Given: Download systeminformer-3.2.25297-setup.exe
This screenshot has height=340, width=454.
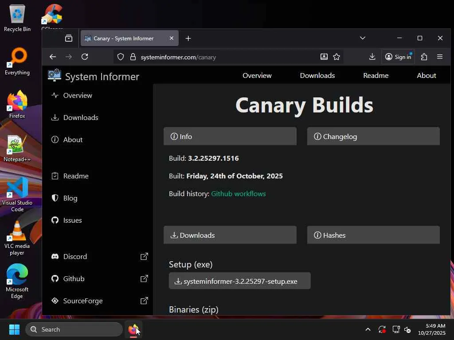Looking at the screenshot, I should (x=240, y=281).
